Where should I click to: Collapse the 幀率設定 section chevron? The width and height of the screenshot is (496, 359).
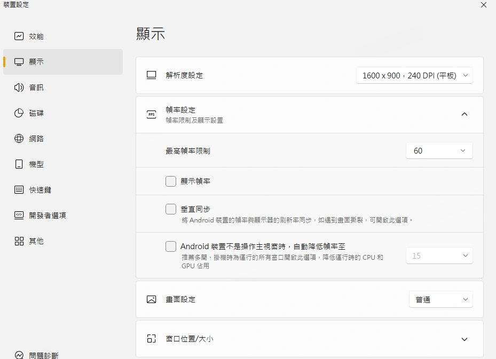[464, 114]
